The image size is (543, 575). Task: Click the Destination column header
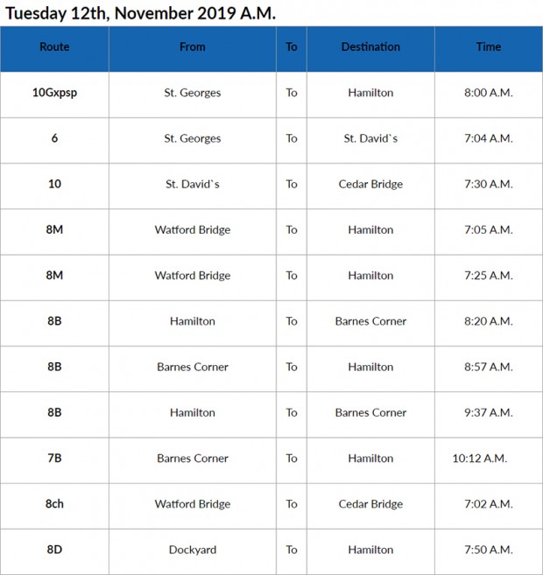pyautogui.click(x=370, y=47)
